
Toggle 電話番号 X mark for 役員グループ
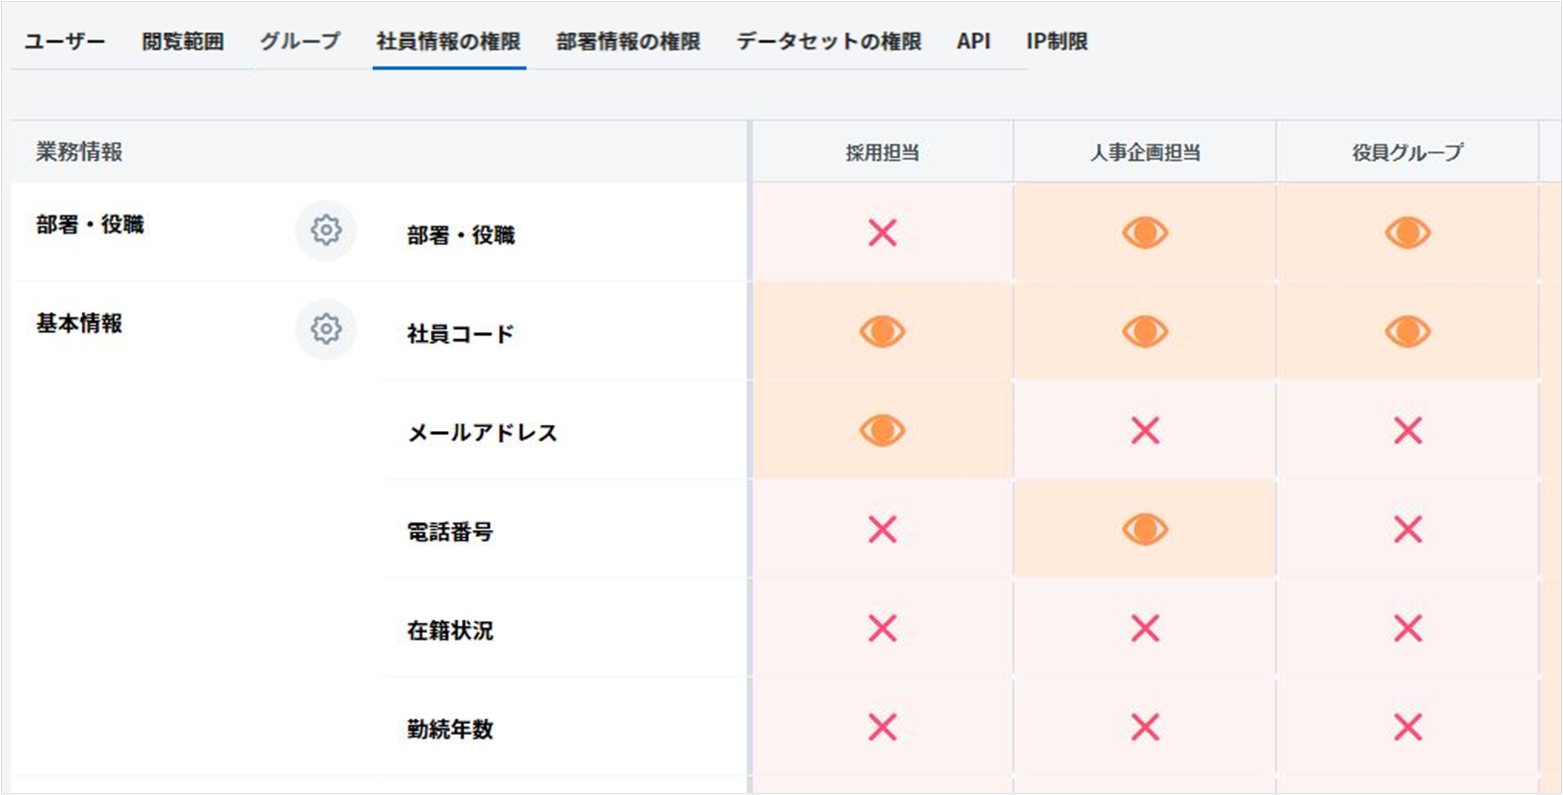click(1407, 530)
